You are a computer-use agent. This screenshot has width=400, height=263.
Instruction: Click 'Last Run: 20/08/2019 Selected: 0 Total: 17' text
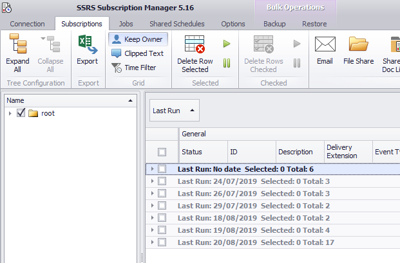point(256,242)
